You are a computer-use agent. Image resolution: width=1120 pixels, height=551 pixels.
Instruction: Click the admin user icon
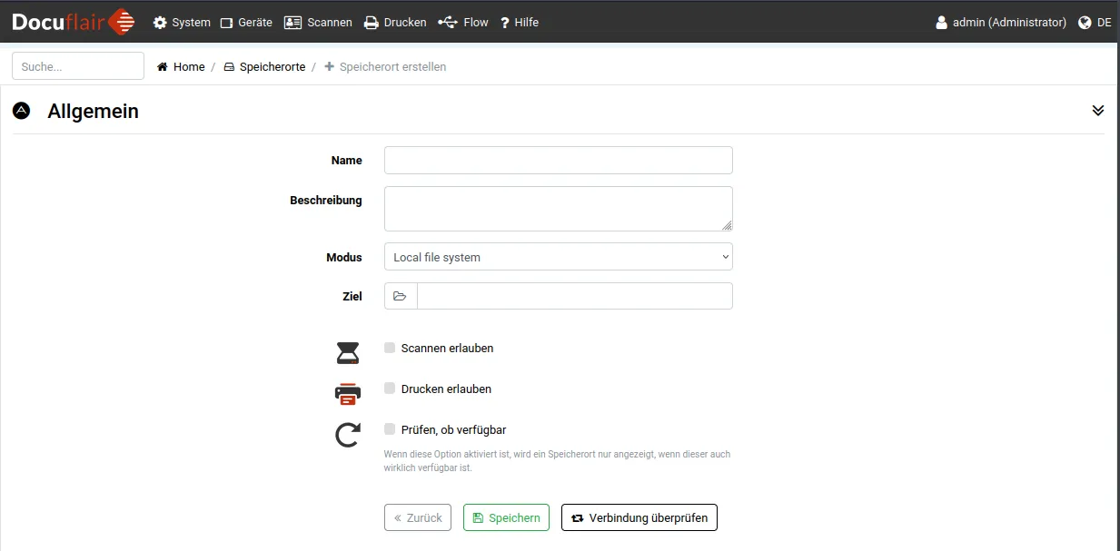point(942,23)
